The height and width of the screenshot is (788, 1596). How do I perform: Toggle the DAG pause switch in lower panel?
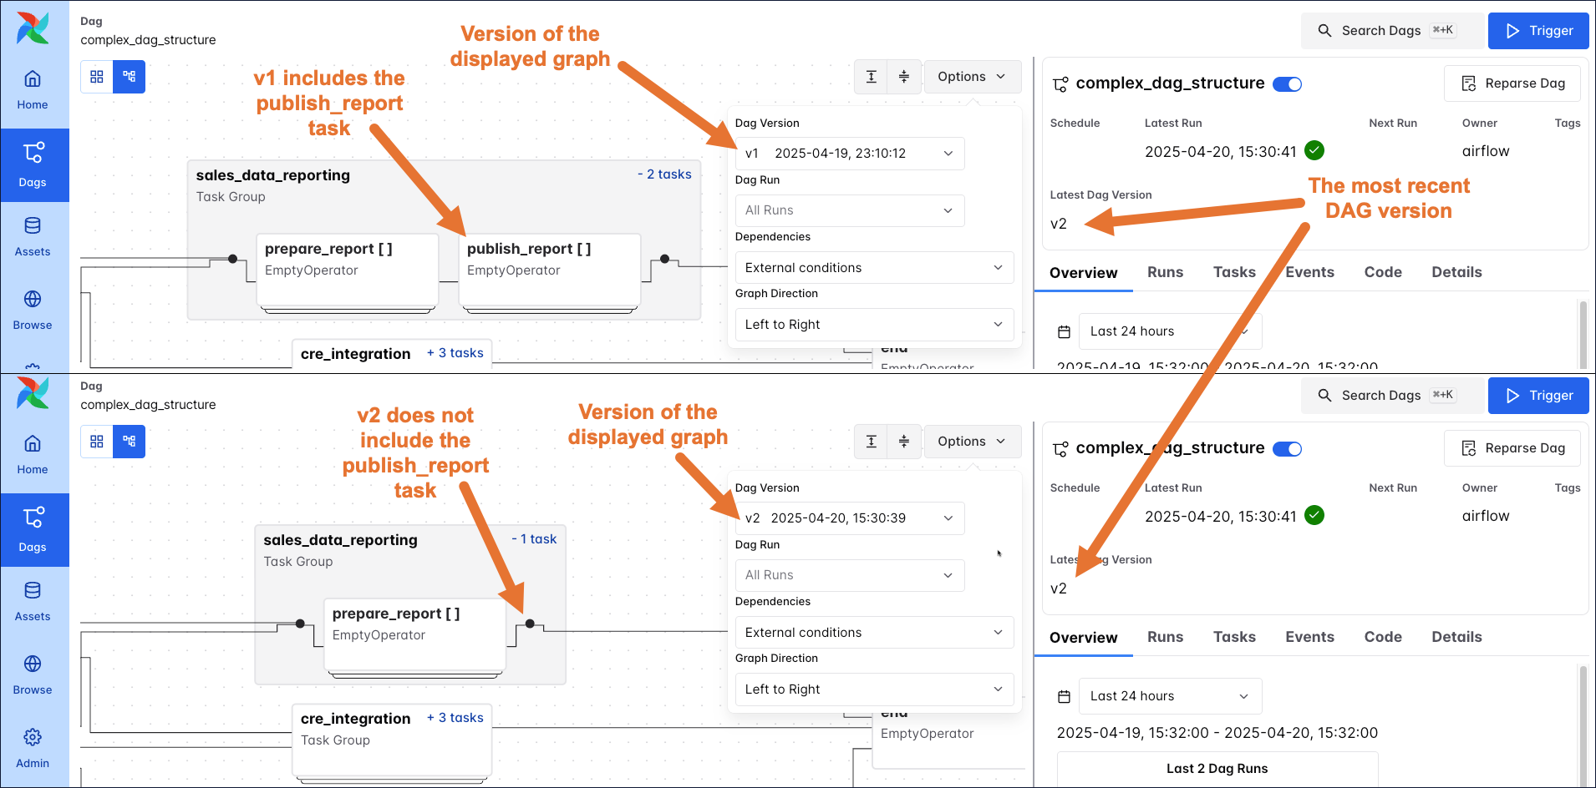[1288, 448]
